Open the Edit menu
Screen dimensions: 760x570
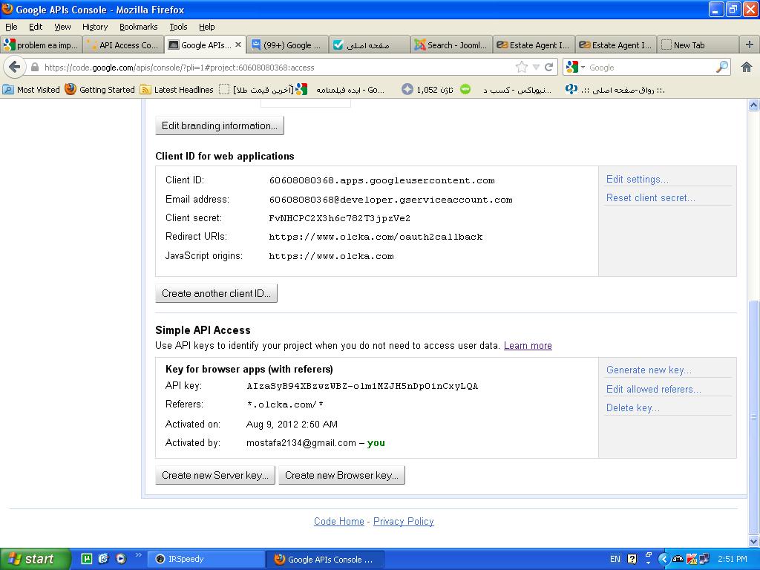(x=36, y=27)
